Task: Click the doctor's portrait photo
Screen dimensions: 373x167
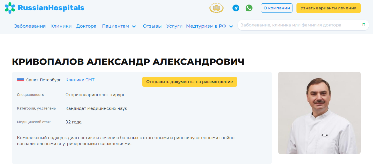Action: [319, 113]
